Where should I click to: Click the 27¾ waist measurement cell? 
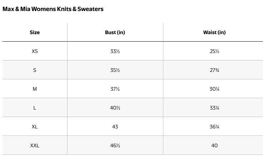pos(214,70)
